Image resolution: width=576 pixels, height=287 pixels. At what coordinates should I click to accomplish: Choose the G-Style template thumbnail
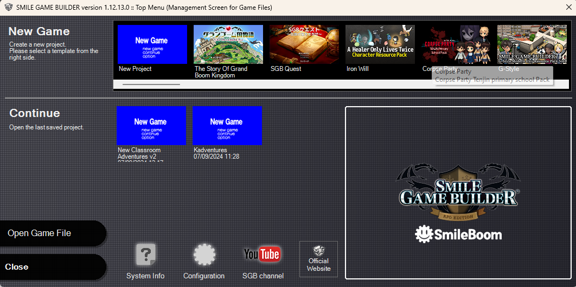pyautogui.click(x=532, y=44)
